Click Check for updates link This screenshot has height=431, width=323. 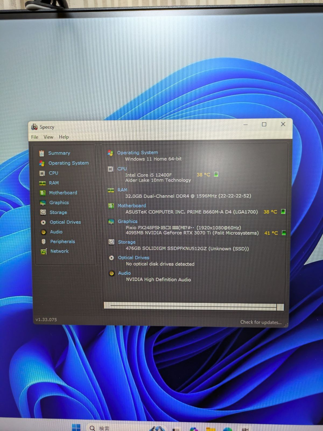click(x=261, y=322)
